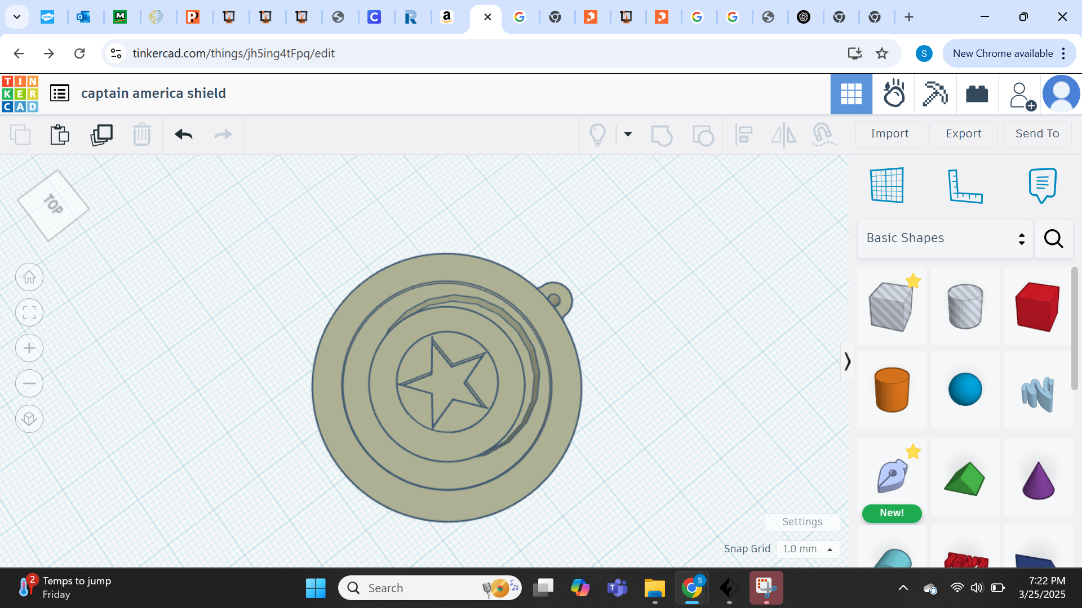Invite collaborators with add person icon
Screen dimensions: 1082x608
1022,96
